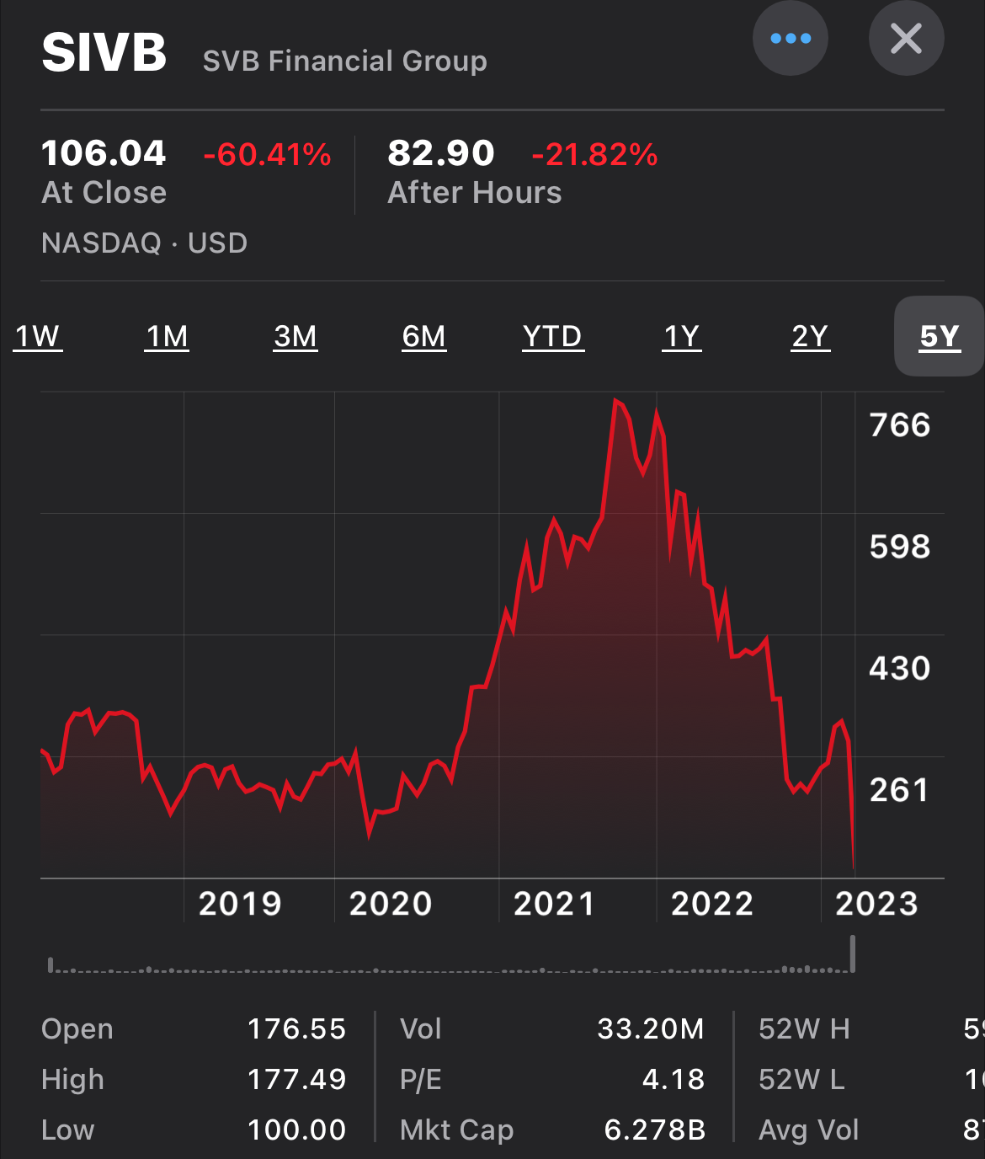Close the SIVB quote view
This screenshot has height=1159, width=985.
pyautogui.click(x=906, y=38)
